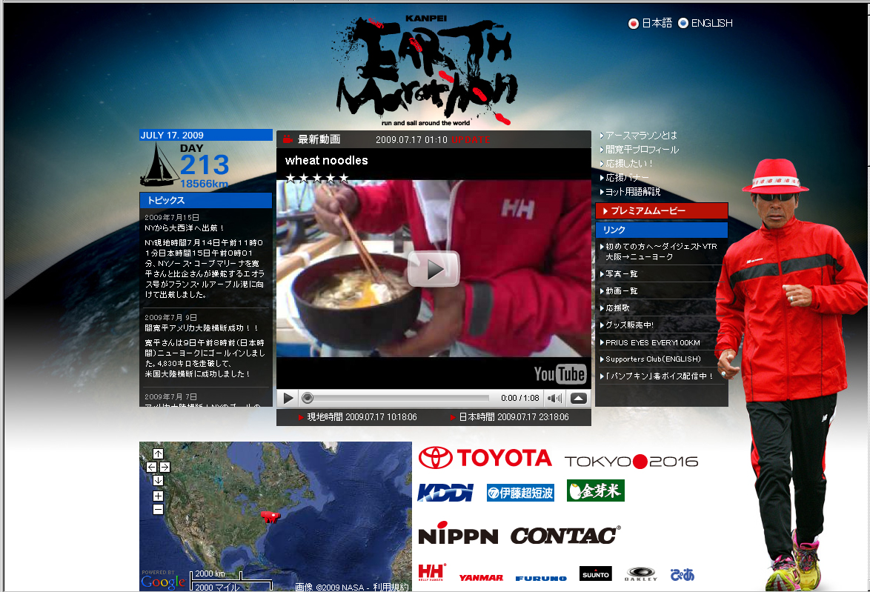
Task: Pan map right arrow
Action: [165, 468]
